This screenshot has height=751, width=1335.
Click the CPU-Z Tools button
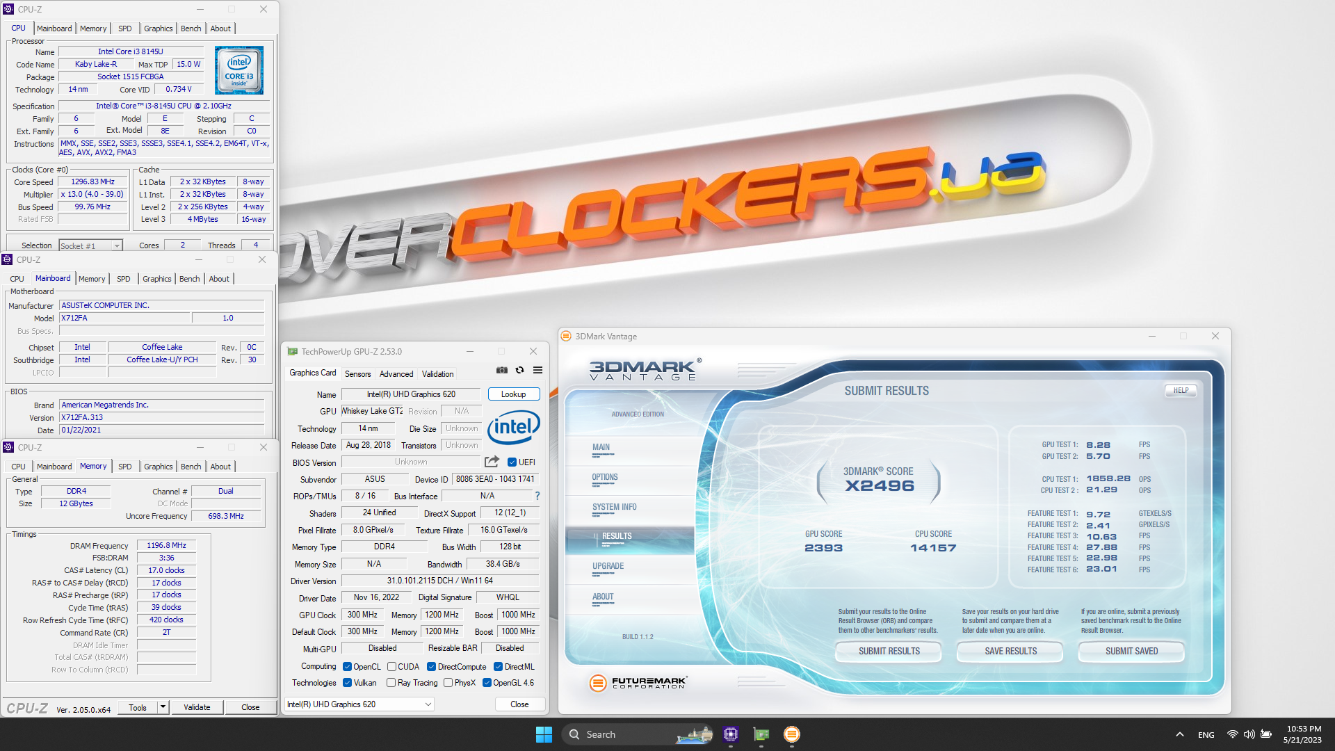pyautogui.click(x=138, y=707)
